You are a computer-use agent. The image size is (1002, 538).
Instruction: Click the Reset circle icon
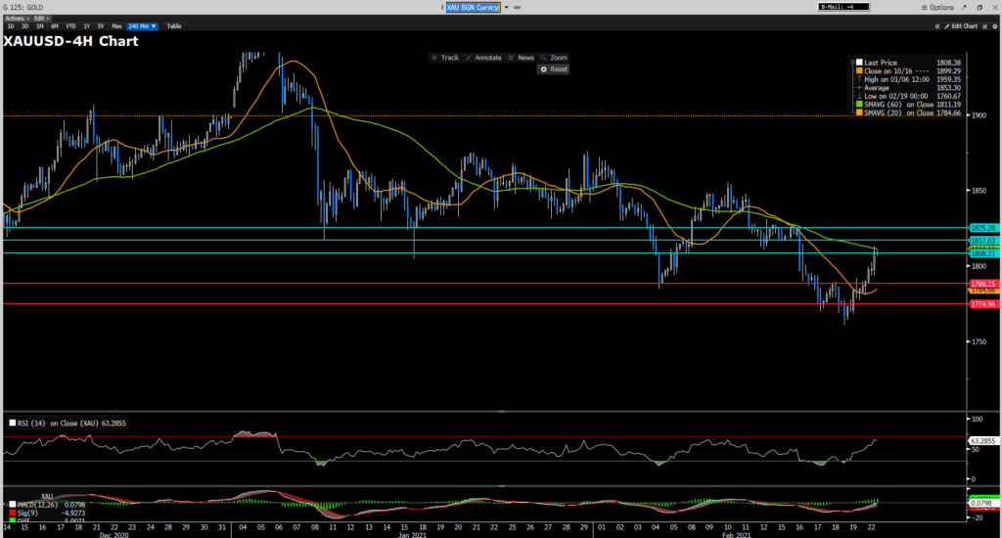tap(544, 69)
